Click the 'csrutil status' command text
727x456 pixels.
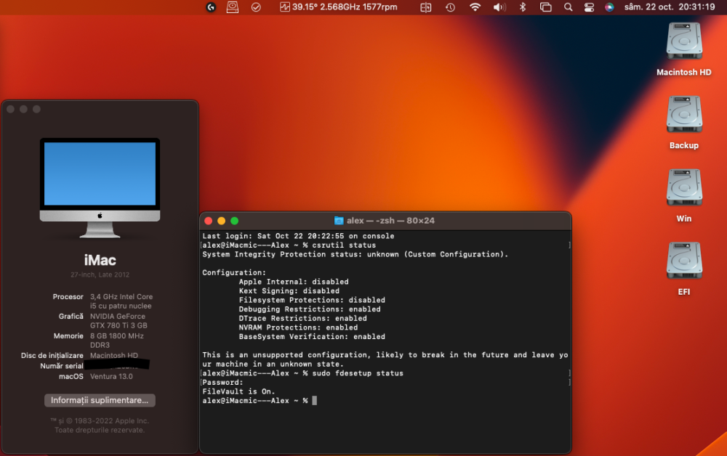344,245
